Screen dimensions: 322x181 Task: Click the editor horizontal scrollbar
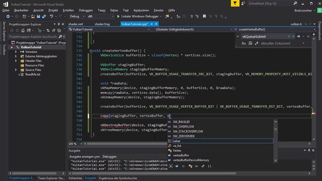pyautogui.click(x=126, y=144)
